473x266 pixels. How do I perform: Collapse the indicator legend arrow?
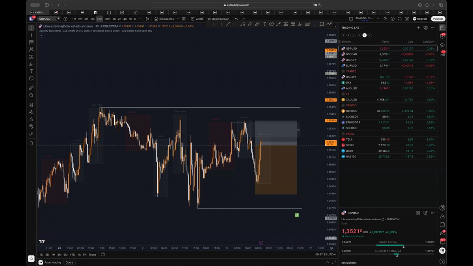click(x=41, y=35)
